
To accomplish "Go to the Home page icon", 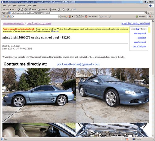I will (x=25, y=9).
